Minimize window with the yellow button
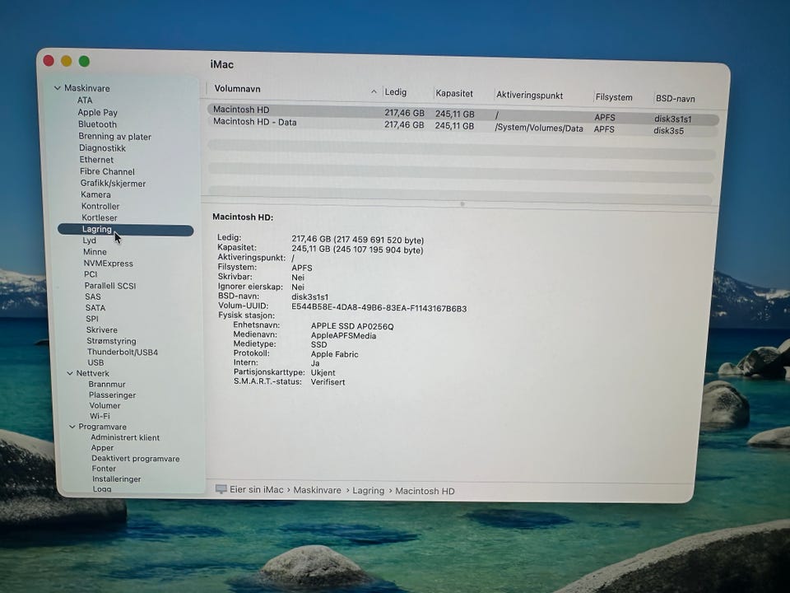This screenshot has height=593, width=790. pyautogui.click(x=66, y=61)
